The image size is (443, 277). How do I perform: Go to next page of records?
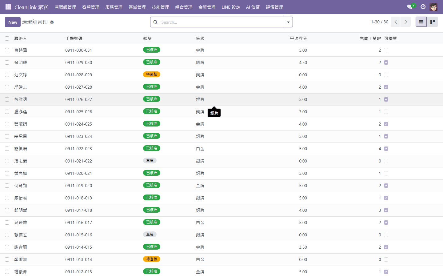tap(406, 22)
